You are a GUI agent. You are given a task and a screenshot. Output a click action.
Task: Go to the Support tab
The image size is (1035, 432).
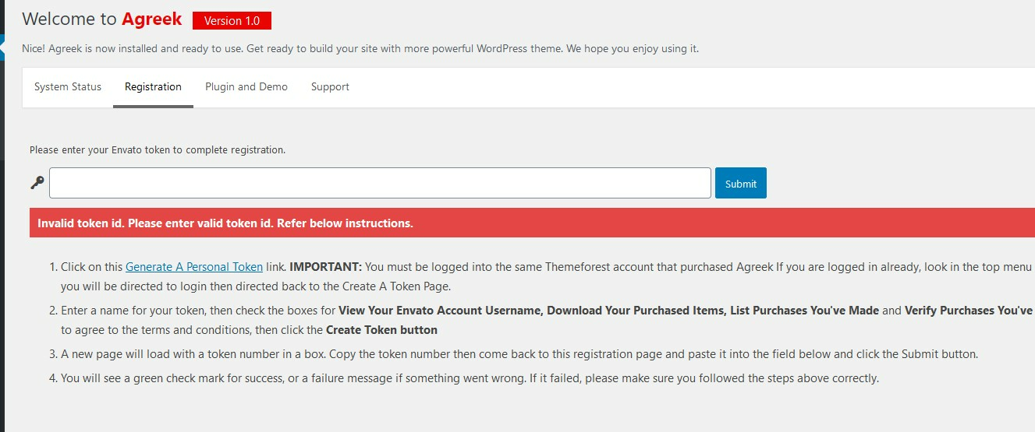pos(330,86)
